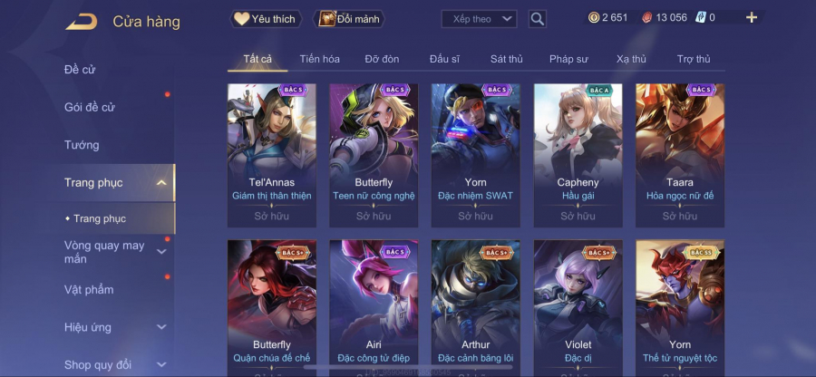Click the blue voucher currency icon
The width and height of the screenshot is (816, 377).
(x=701, y=18)
